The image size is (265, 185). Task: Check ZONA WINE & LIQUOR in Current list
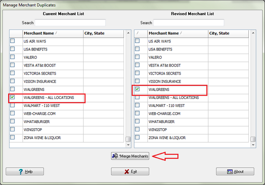click(x=12, y=137)
